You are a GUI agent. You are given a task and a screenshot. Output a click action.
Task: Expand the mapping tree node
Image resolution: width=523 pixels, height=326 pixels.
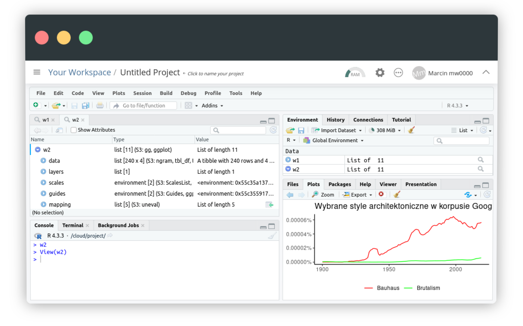point(43,204)
